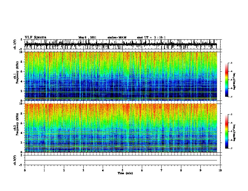Click inside the ch.1 spectrogram plot
The height and width of the screenshot is (191, 248).
point(121,76)
